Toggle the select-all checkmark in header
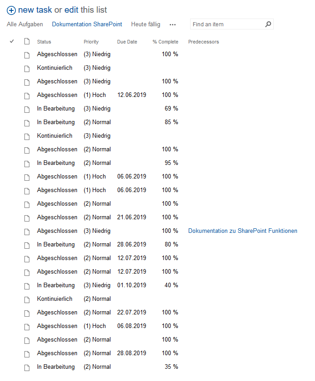Viewport: 315px width, 381px height. coord(12,42)
